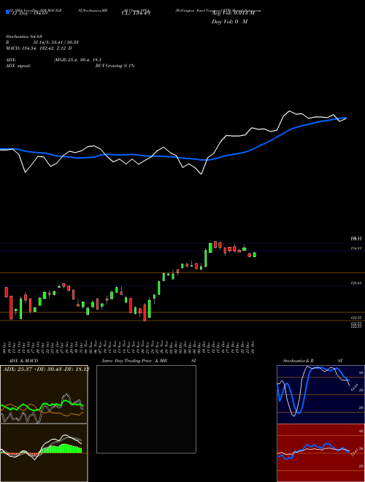This screenshot has width=365, height=482.
Task: Click the 122.55 price axis label
Action: (x=357, y=318)
